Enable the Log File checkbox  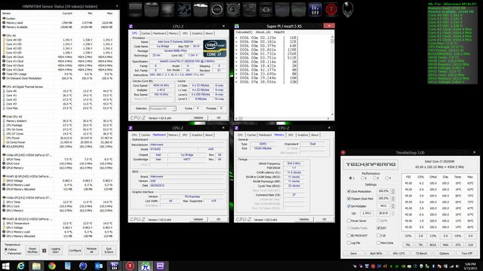pyautogui.click(x=349, y=242)
